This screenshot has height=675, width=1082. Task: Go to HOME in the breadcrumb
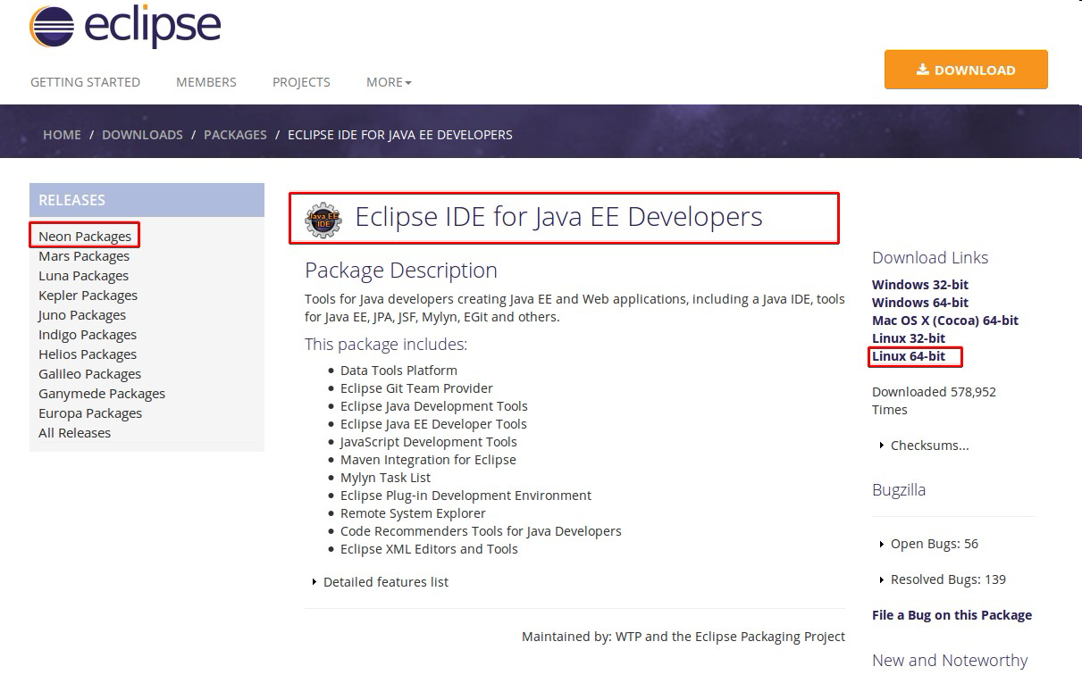click(x=62, y=135)
